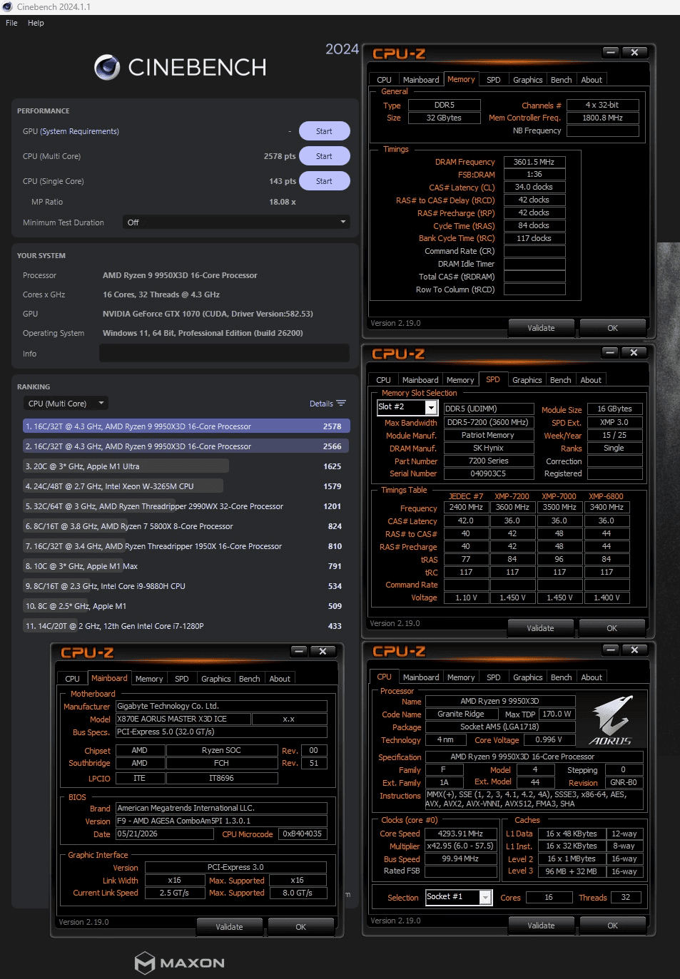Minimize the CPU-Z CPU window
680x979 pixels.
[x=611, y=650]
